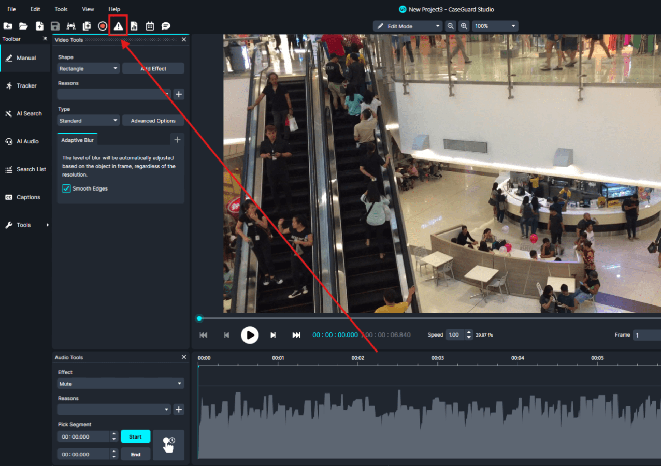Click the Advanced Options button
This screenshot has height=466, width=661.
click(153, 121)
